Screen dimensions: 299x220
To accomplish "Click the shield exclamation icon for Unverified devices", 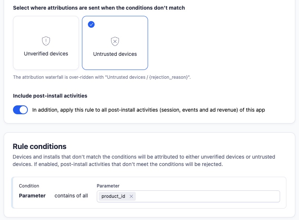I will point(46,41).
